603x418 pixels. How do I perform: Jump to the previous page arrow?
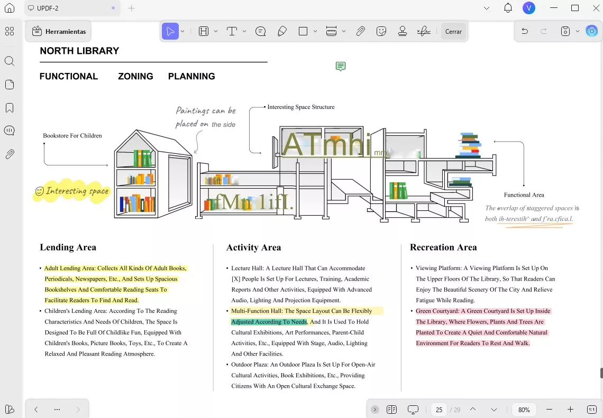tap(473, 410)
